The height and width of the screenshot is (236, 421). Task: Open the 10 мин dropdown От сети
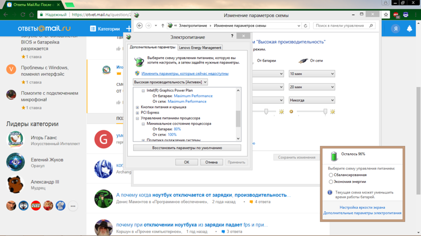point(312,73)
